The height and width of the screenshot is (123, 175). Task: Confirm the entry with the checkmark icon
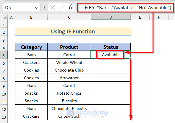click(61, 8)
